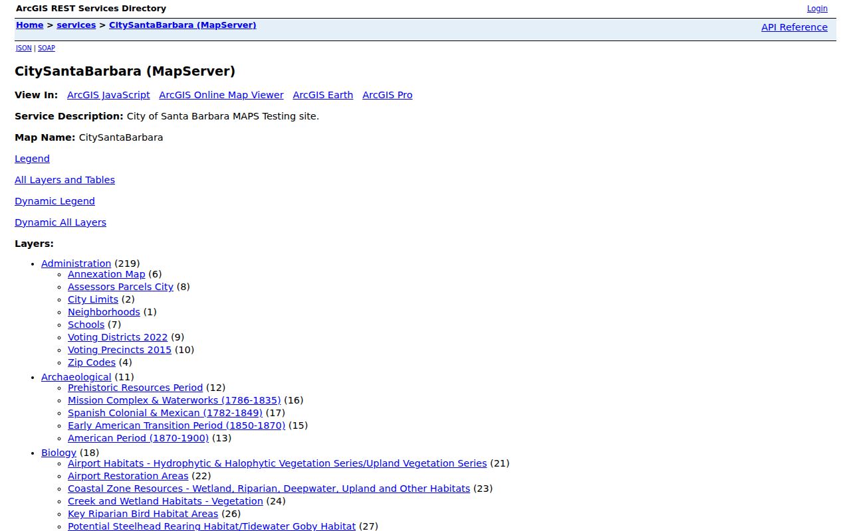Open in ArcGIS Online Map Viewer

click(221, 95)
